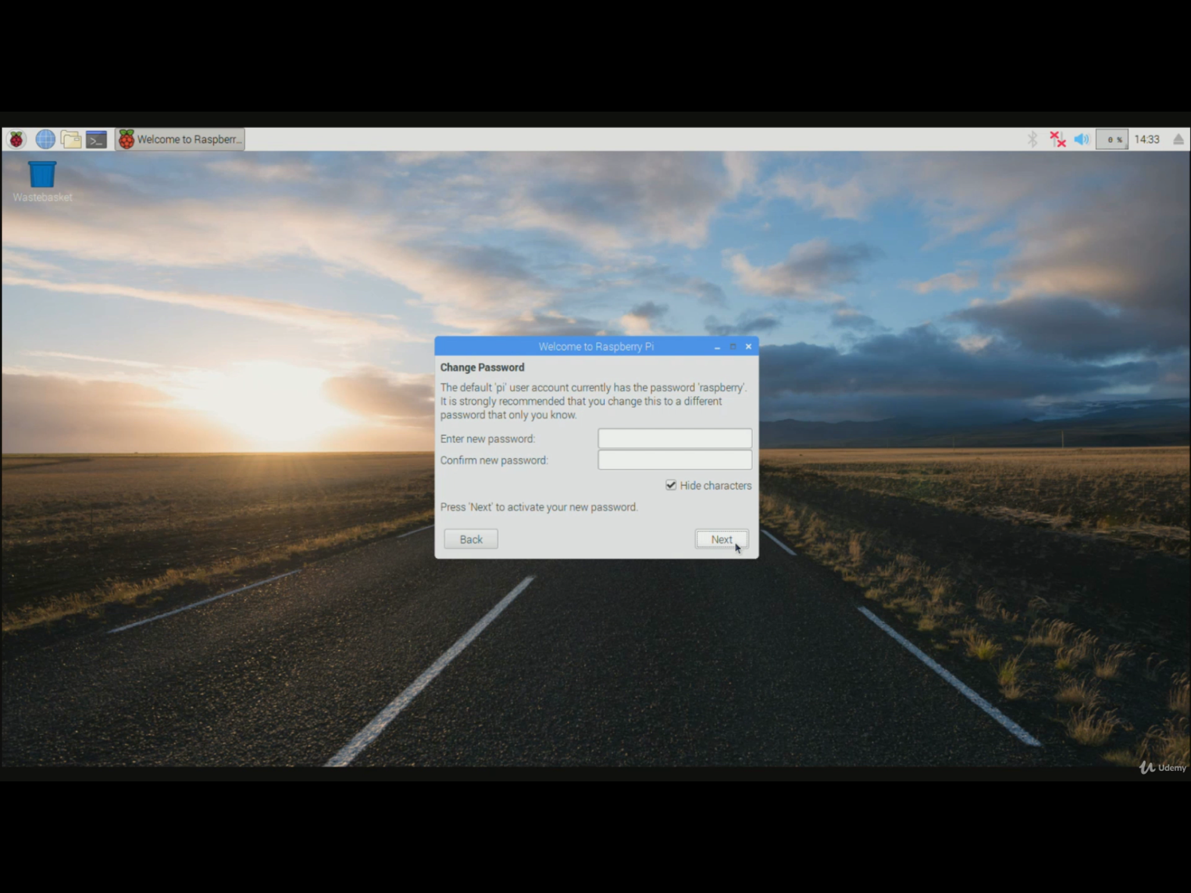Image resolution: width=1191 pixels, height=893 pixels.
Task: Launch the web browser globe icon
Action: (45, 140)
